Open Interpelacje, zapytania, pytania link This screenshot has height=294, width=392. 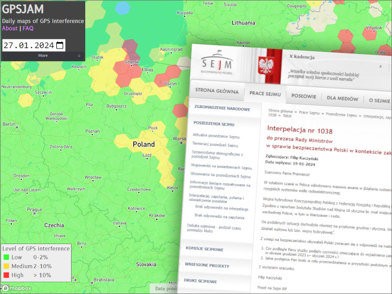click(x=216, y=199)
